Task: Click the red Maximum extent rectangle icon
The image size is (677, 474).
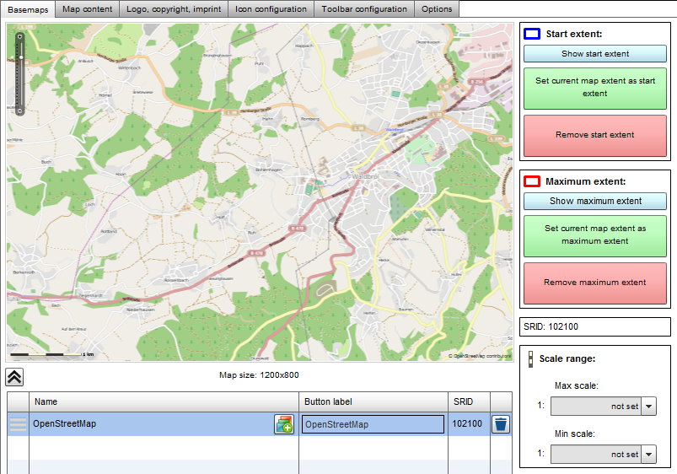Action: [x=532, y=181]
